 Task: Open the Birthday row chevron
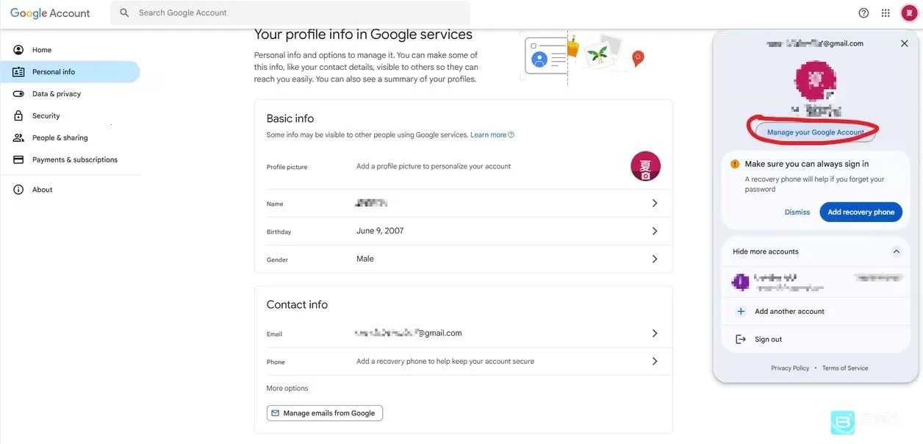655,232
